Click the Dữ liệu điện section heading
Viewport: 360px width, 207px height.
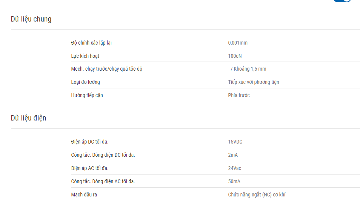point(28,118)
